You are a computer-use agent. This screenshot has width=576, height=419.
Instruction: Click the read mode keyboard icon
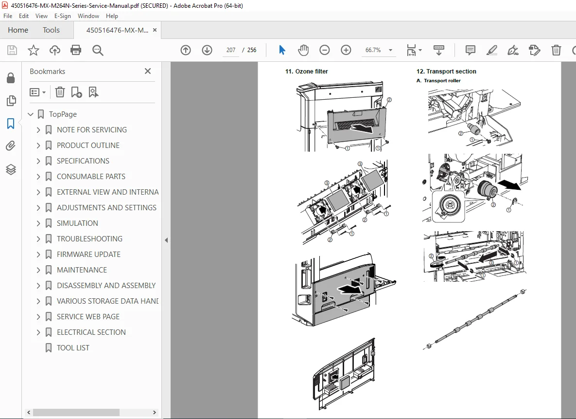point(438,50)
